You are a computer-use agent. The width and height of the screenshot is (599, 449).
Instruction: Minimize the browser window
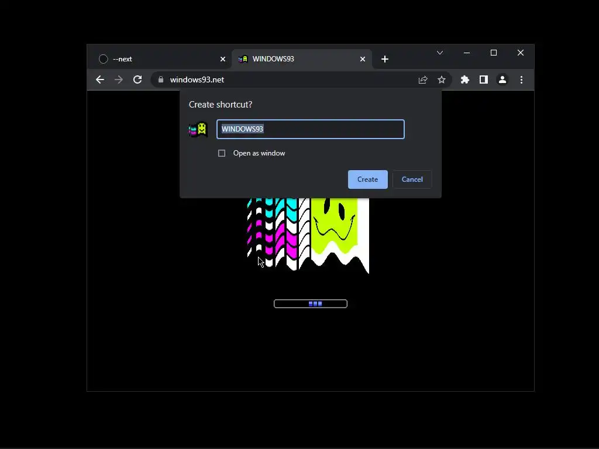[467, 53]
